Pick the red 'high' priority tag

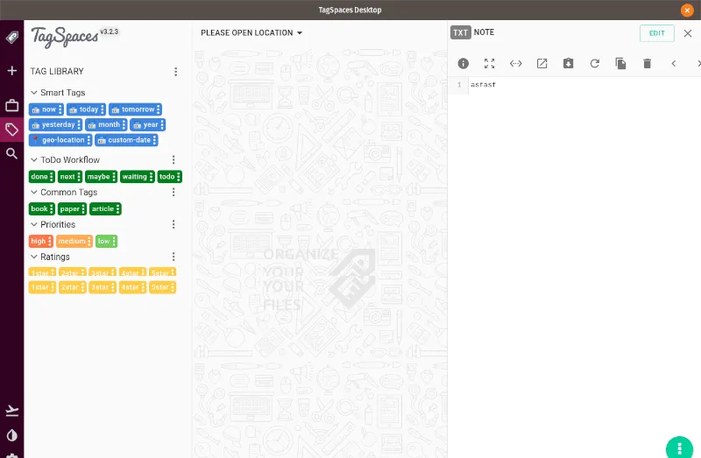(39, 242)
